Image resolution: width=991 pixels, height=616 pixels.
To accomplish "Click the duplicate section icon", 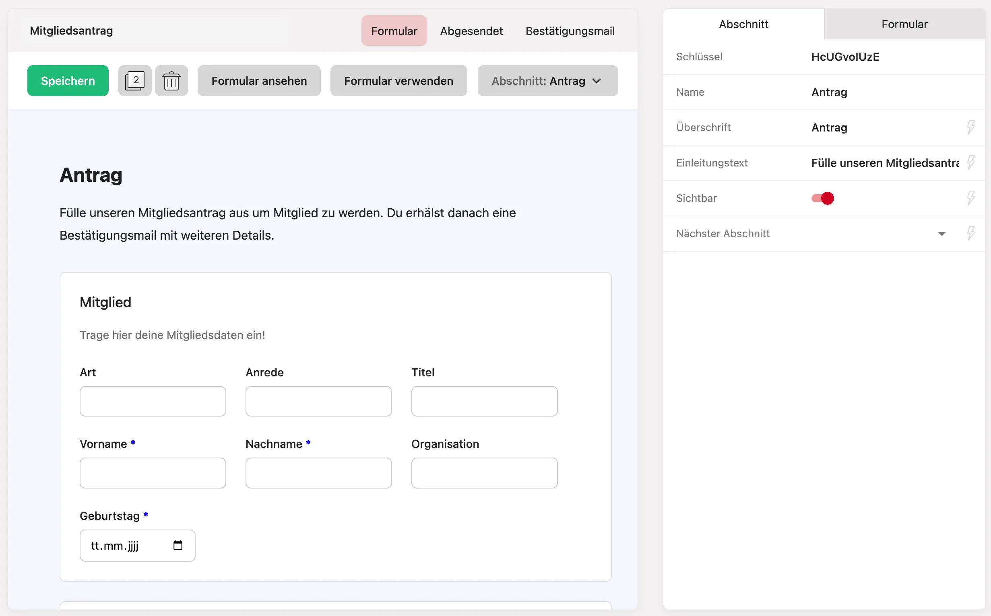I will point(134,81).
